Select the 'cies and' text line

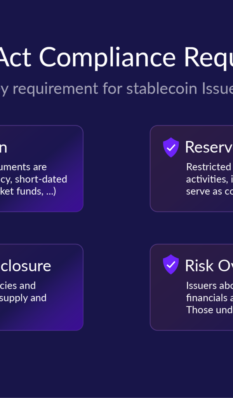click(18, 286)
